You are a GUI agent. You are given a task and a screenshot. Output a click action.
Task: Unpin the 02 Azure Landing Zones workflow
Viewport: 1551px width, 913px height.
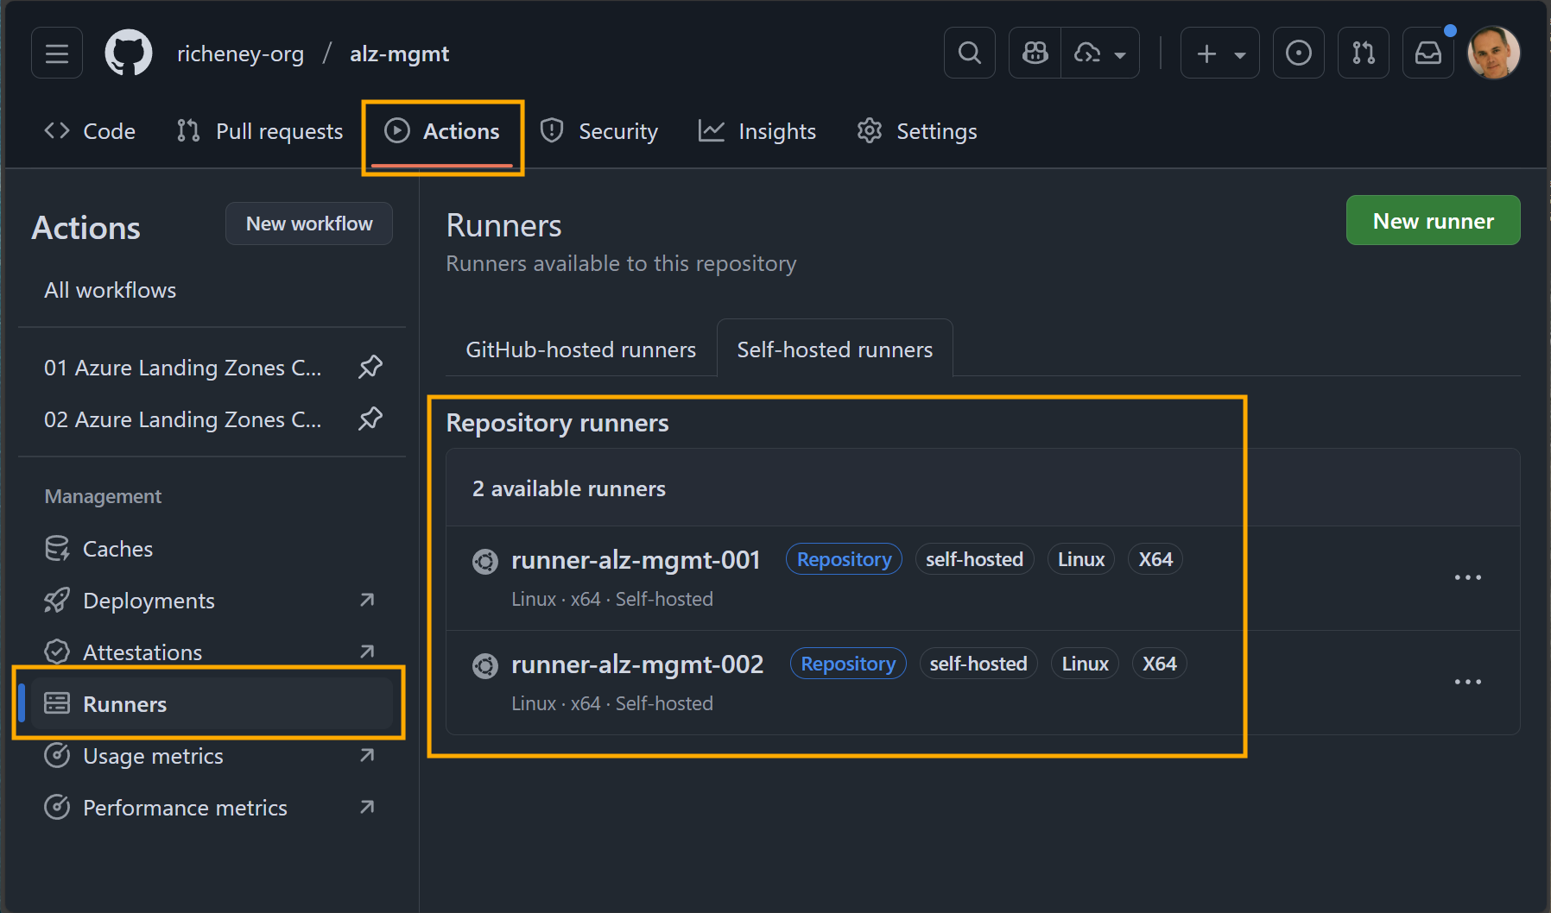(x=370, y=419)
